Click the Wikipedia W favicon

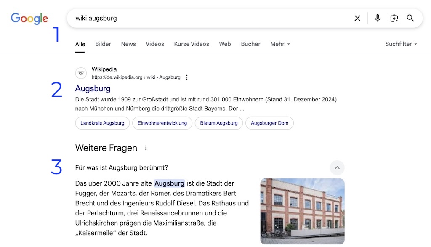tap(81, 73)
